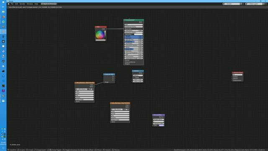This screenshot has width=268, height=151.
Task: Open Repeat extension dropdown in upper Image Texture node
Action: [x=85, y=97]
